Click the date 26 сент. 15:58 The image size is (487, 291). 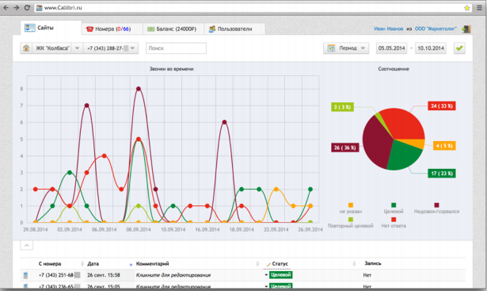tap(104, 275)
